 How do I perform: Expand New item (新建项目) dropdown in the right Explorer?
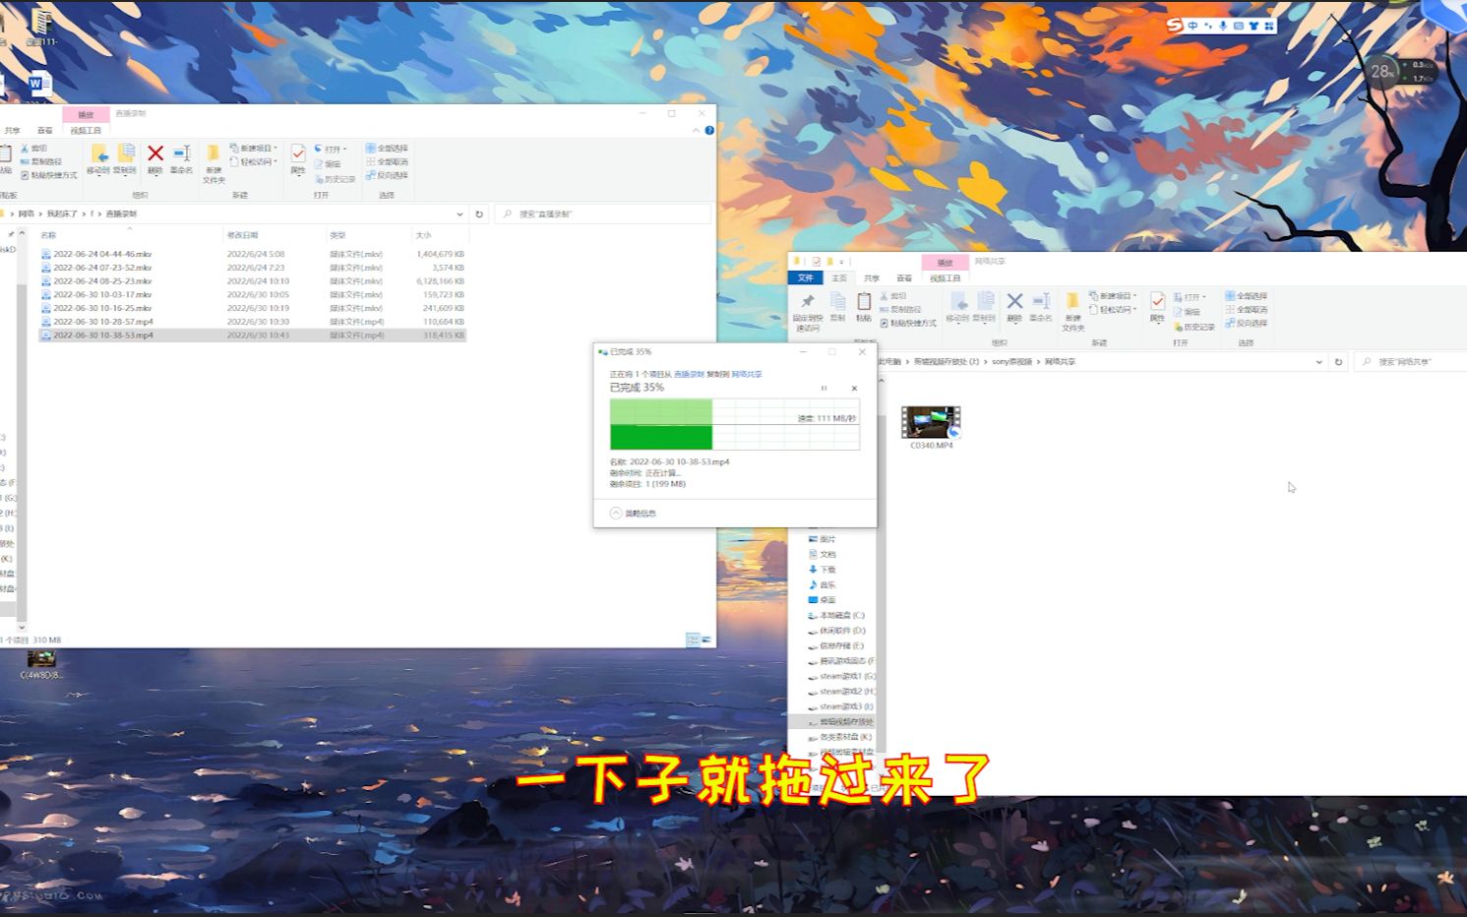tap(1113, 296)
